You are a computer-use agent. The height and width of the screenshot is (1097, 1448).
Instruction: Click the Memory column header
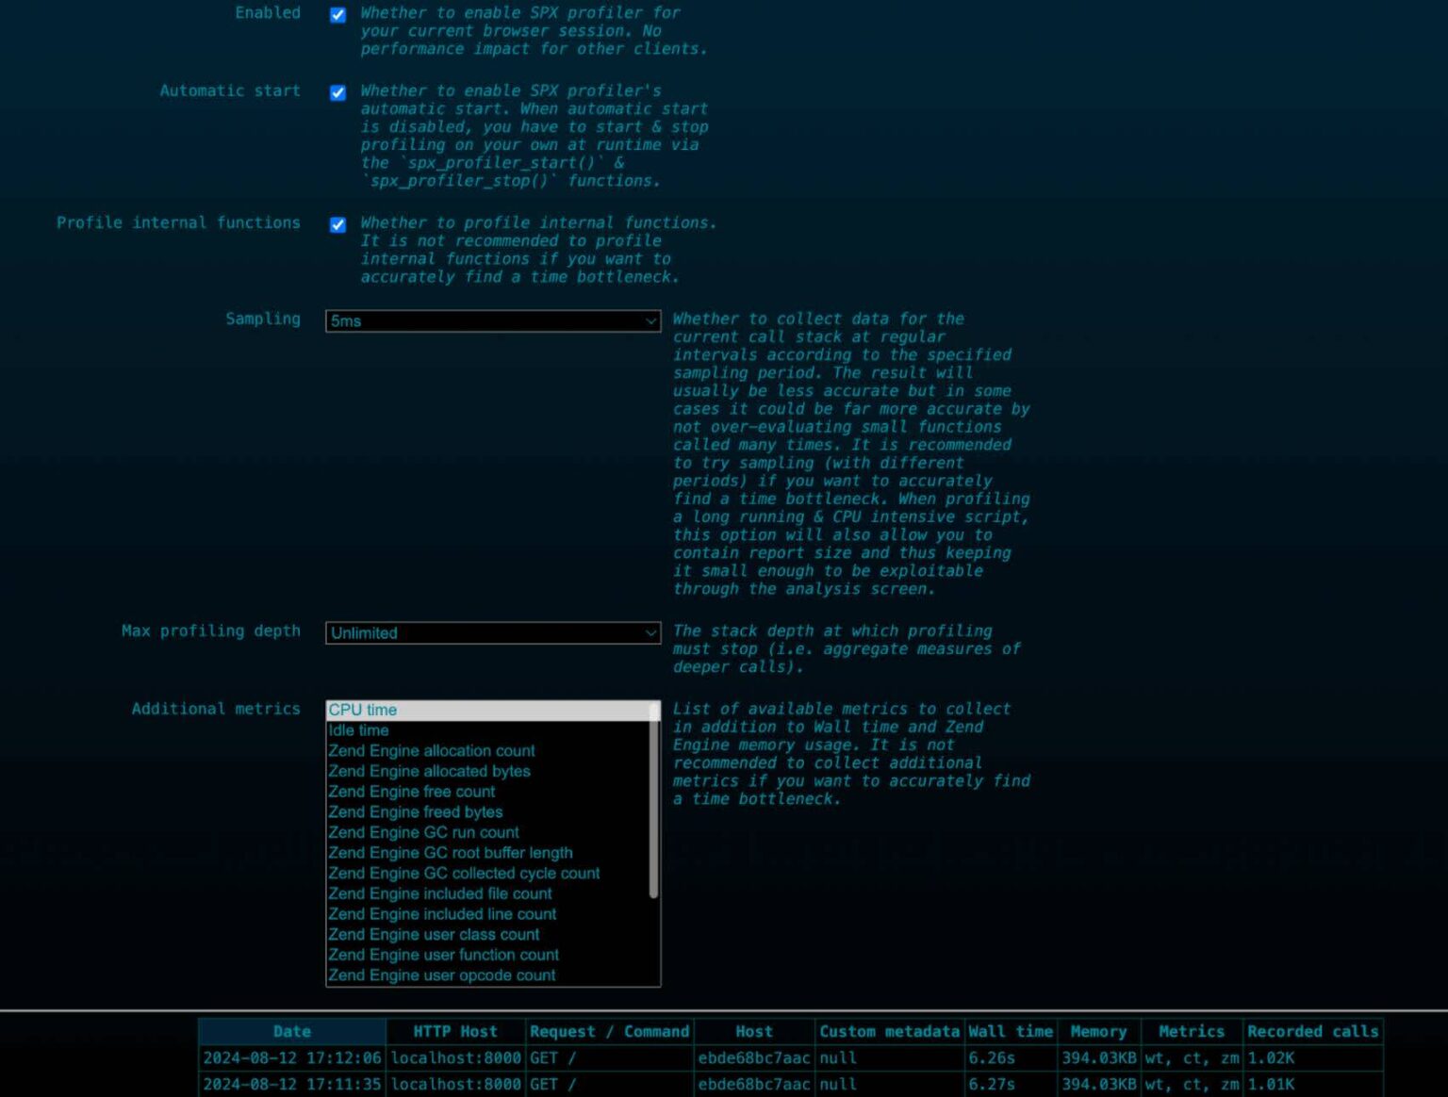tap(1098, 1031)
